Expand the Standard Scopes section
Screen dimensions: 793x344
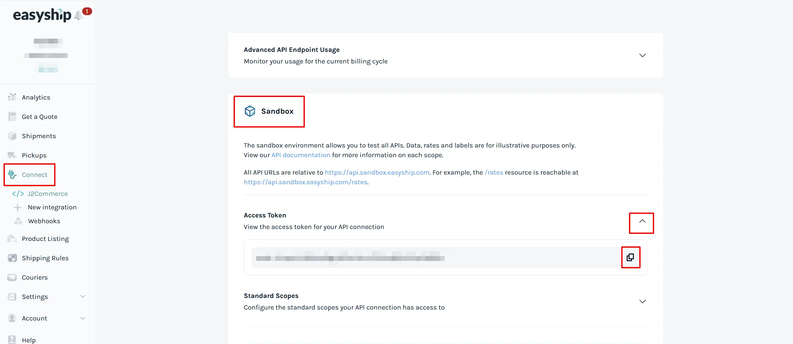[642, 301]
